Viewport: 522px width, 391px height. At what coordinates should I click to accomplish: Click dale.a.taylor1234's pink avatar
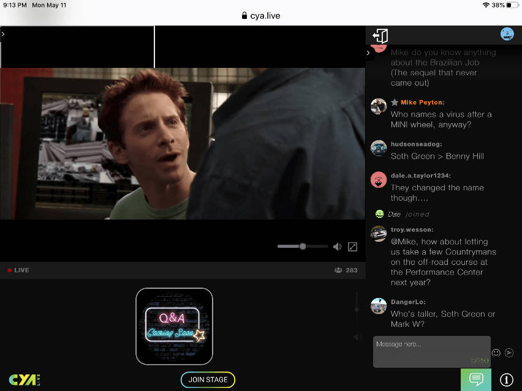[x=379, y=180]
